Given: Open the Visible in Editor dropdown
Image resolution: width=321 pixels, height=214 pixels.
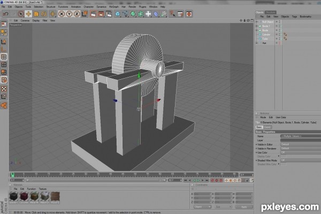Looking at the screenshot, I should point(301,144).
